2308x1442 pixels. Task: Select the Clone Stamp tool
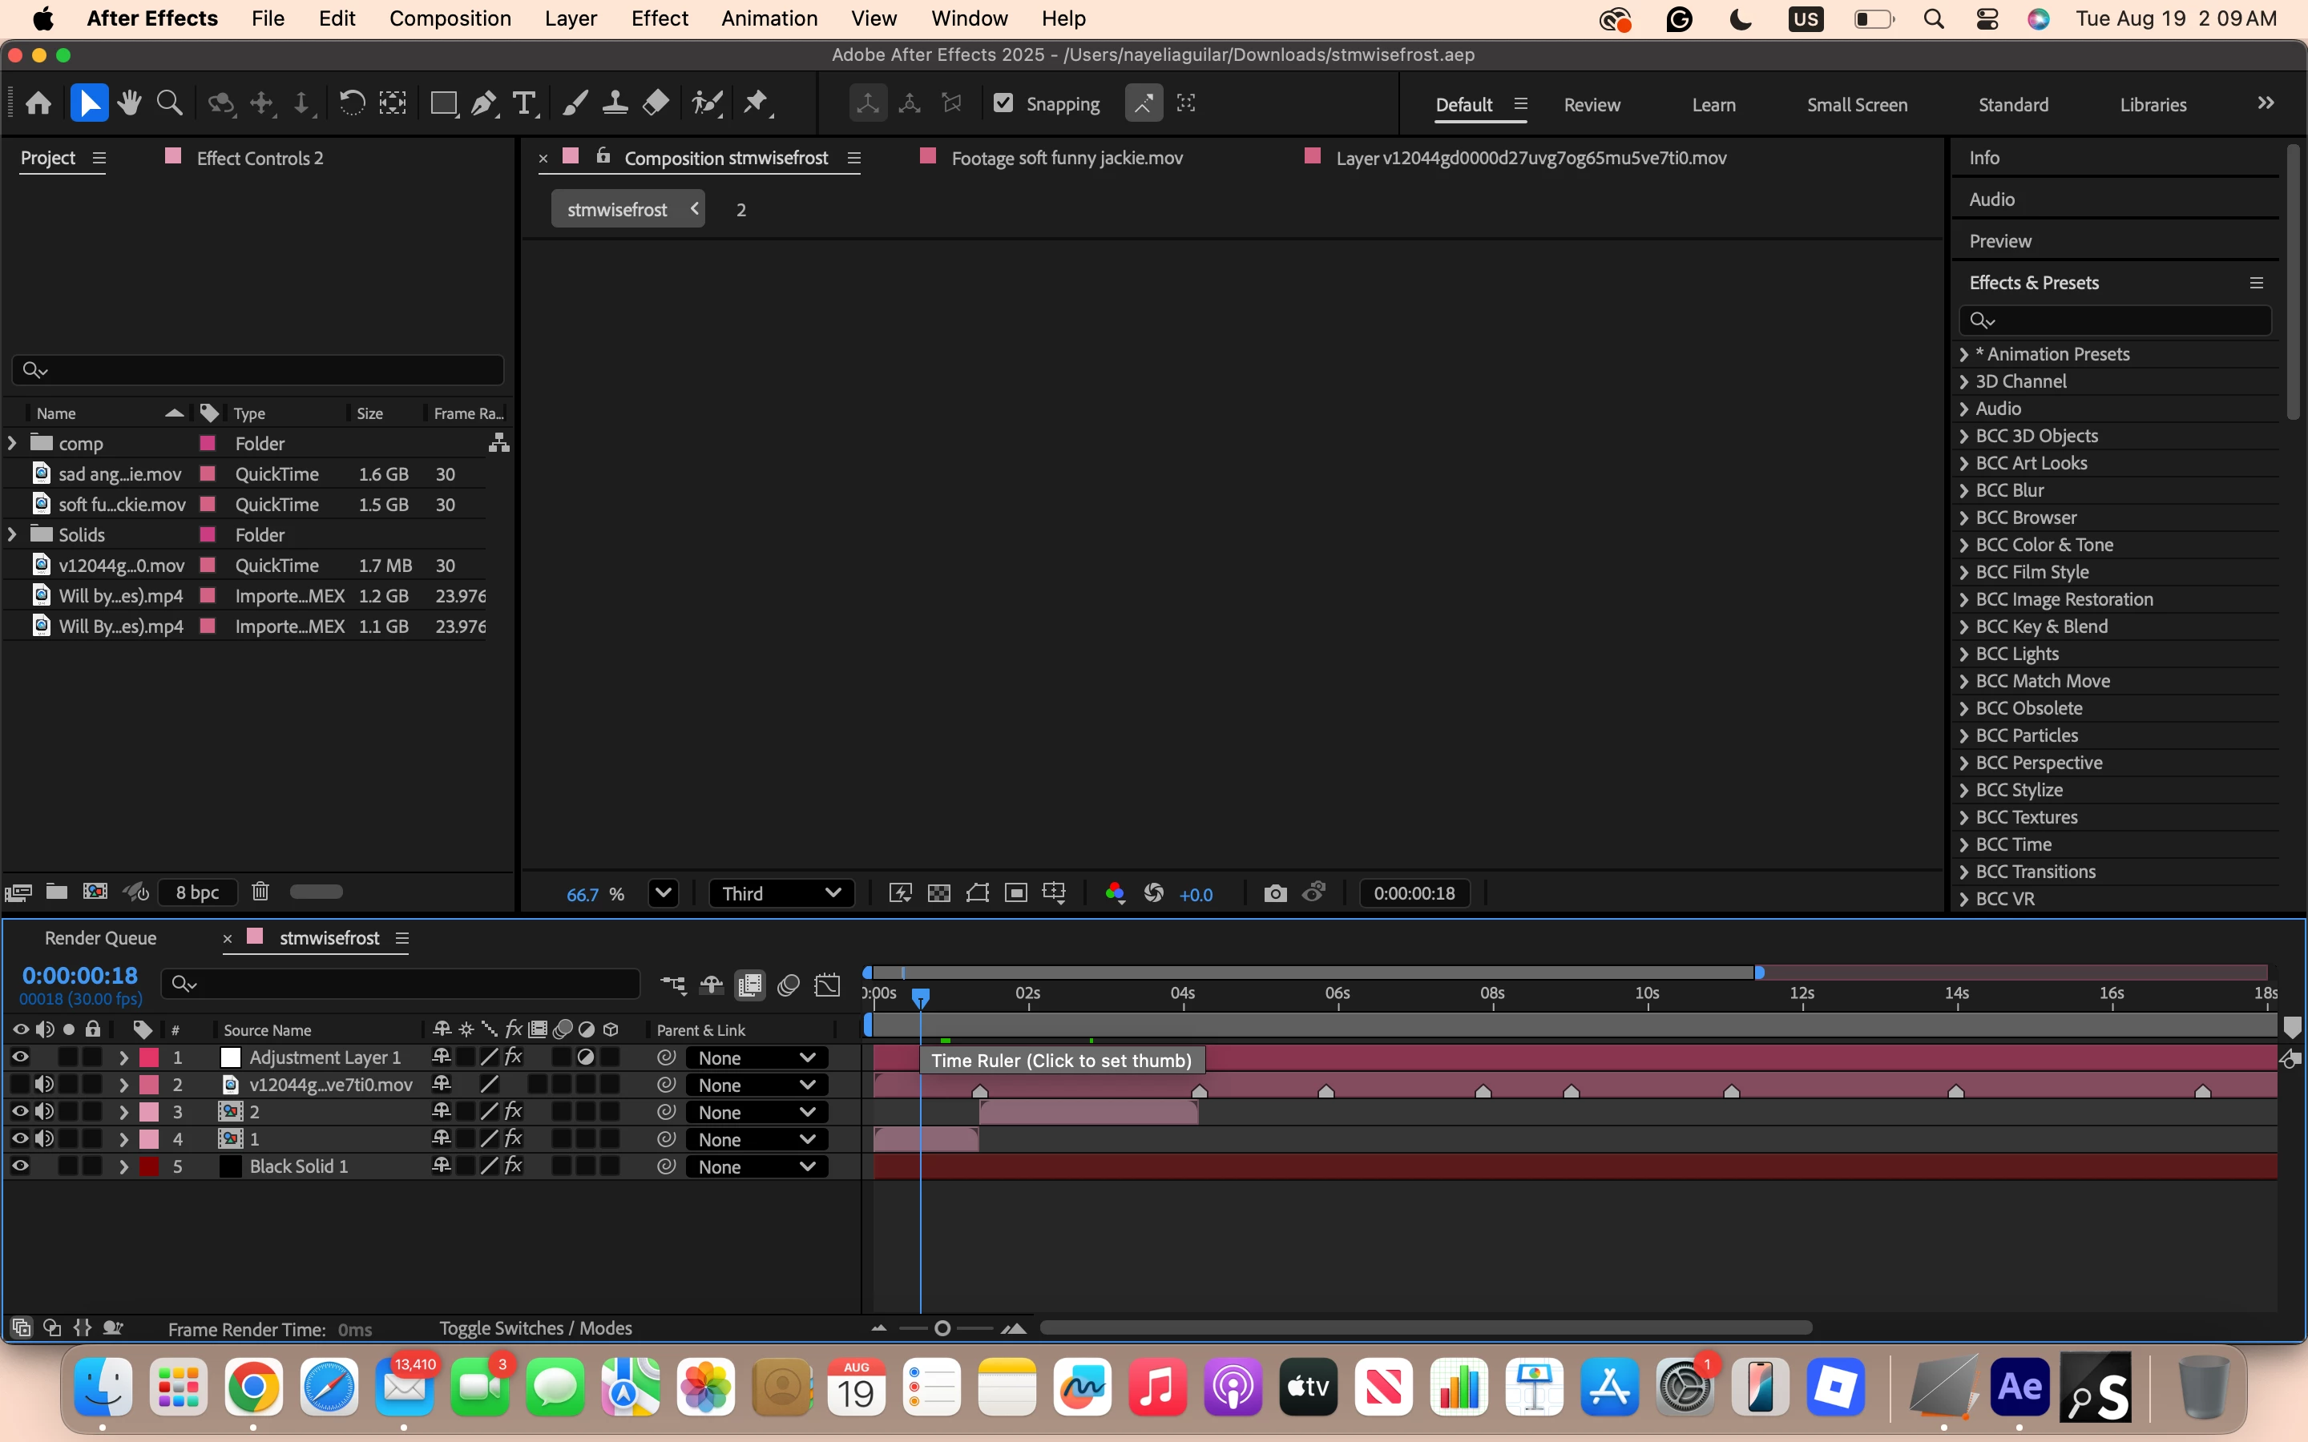[615, 103]
